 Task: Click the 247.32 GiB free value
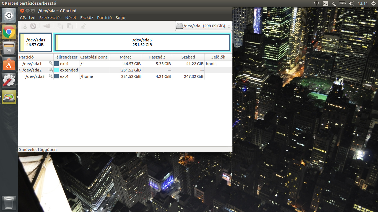coord(194,76)
